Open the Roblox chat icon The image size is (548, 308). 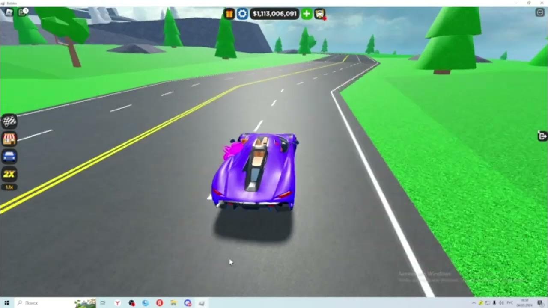pyautogui.click(x=22, y=12)
